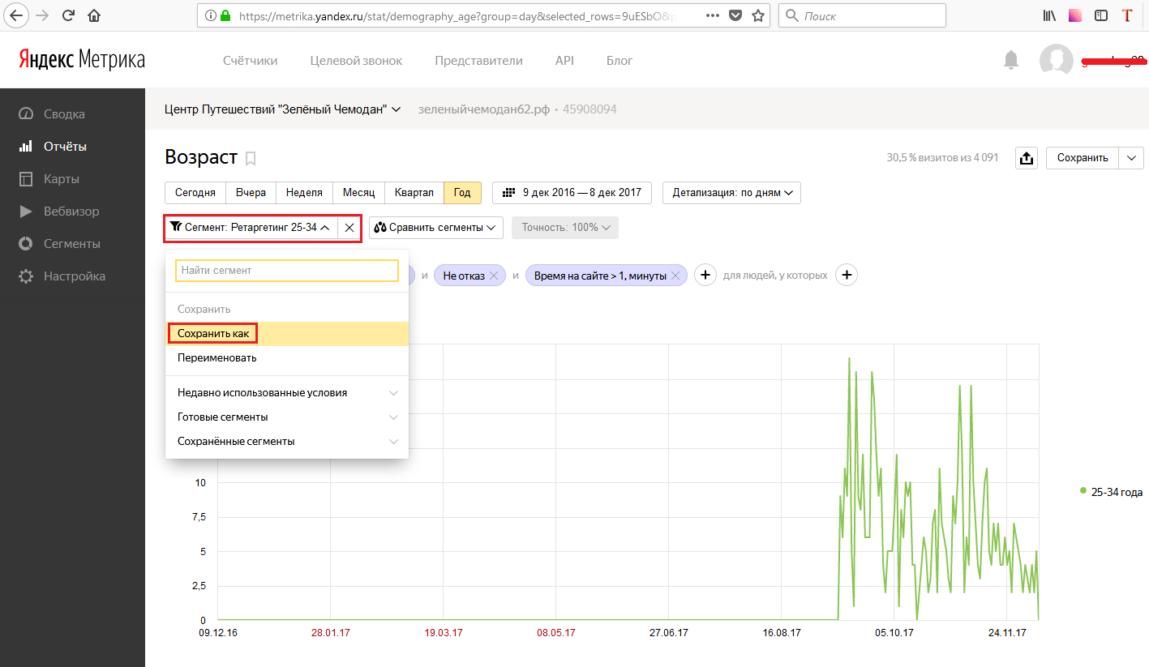Image resolution: width=1149 pixels, height=667 pixels.
Task: Open the Pocket save icon
Action: (735, 15)
